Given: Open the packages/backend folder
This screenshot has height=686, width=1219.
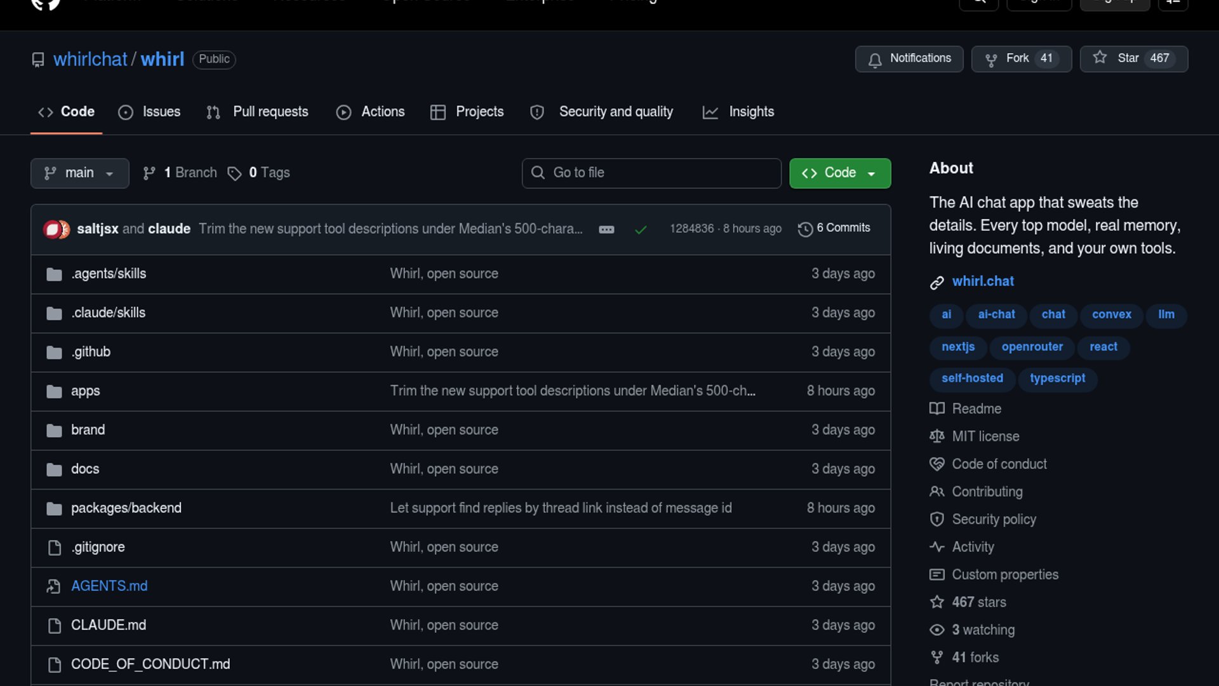Looking at the screenshot, I should pyautogui.click(x=126, y=508).
